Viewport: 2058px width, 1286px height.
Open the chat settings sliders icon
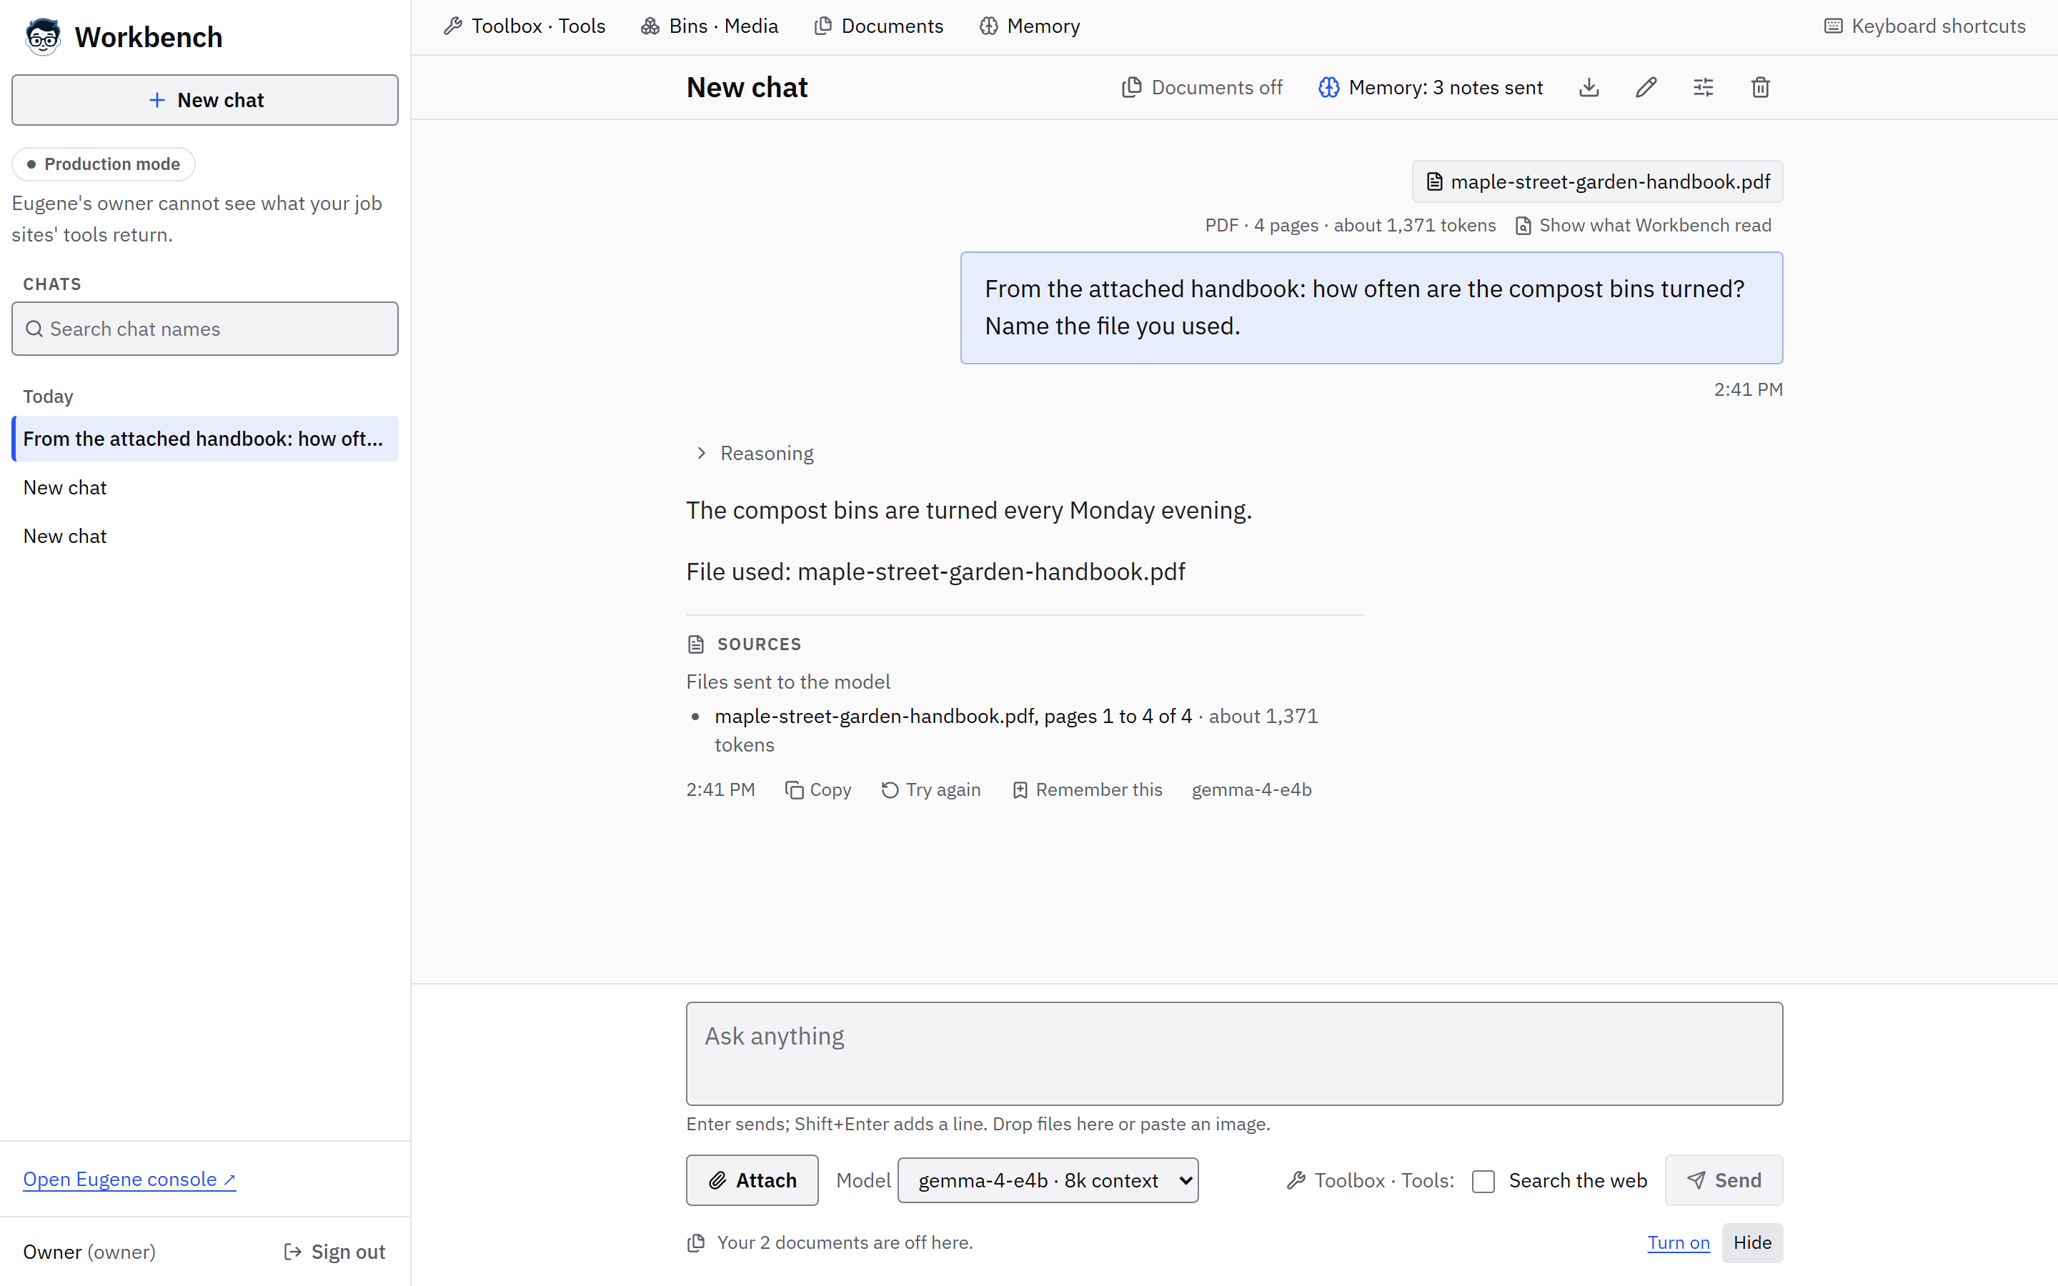point(1703,88)
